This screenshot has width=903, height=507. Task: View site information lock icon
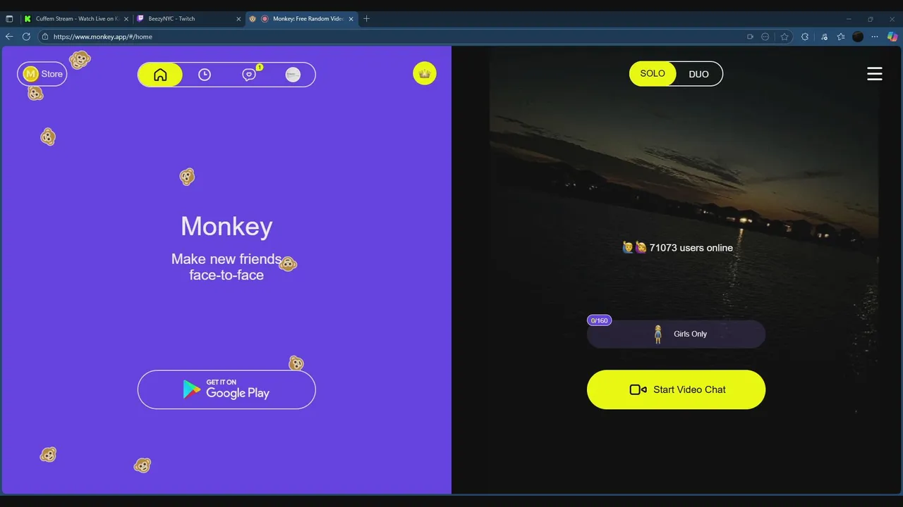click(45, 37)
